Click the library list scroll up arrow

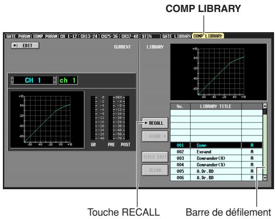point(265,106)
